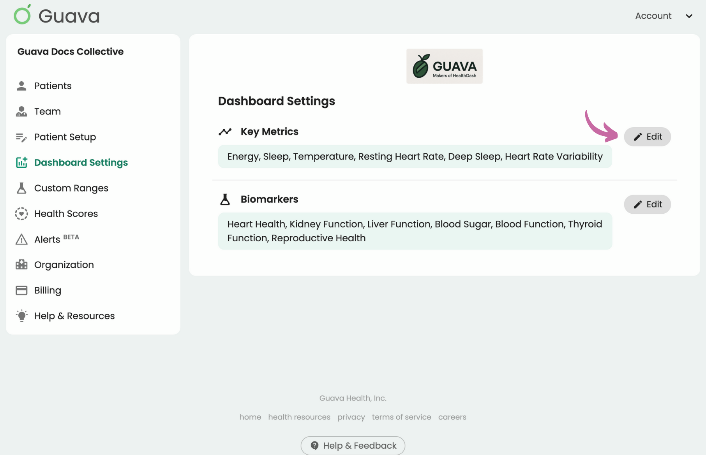
Task: Open Help & Resources
Action: 74,316
